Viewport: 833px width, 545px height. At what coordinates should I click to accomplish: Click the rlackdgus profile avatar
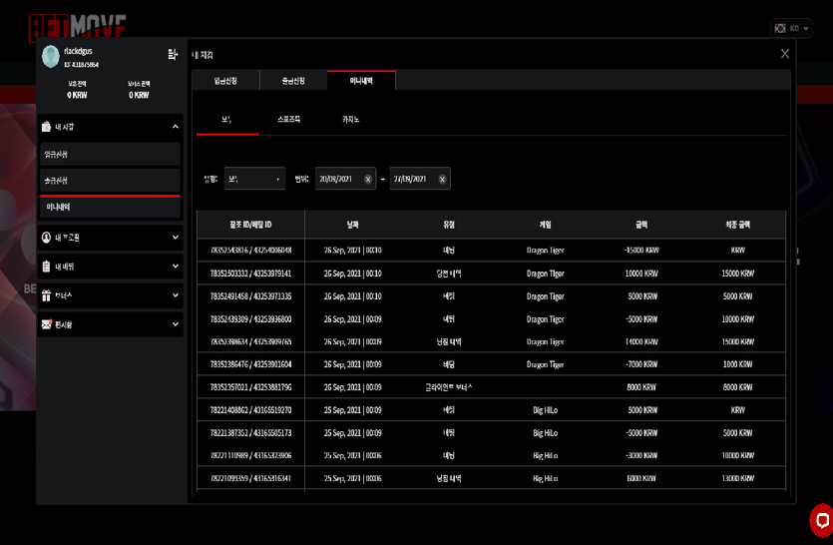point(51,57)
